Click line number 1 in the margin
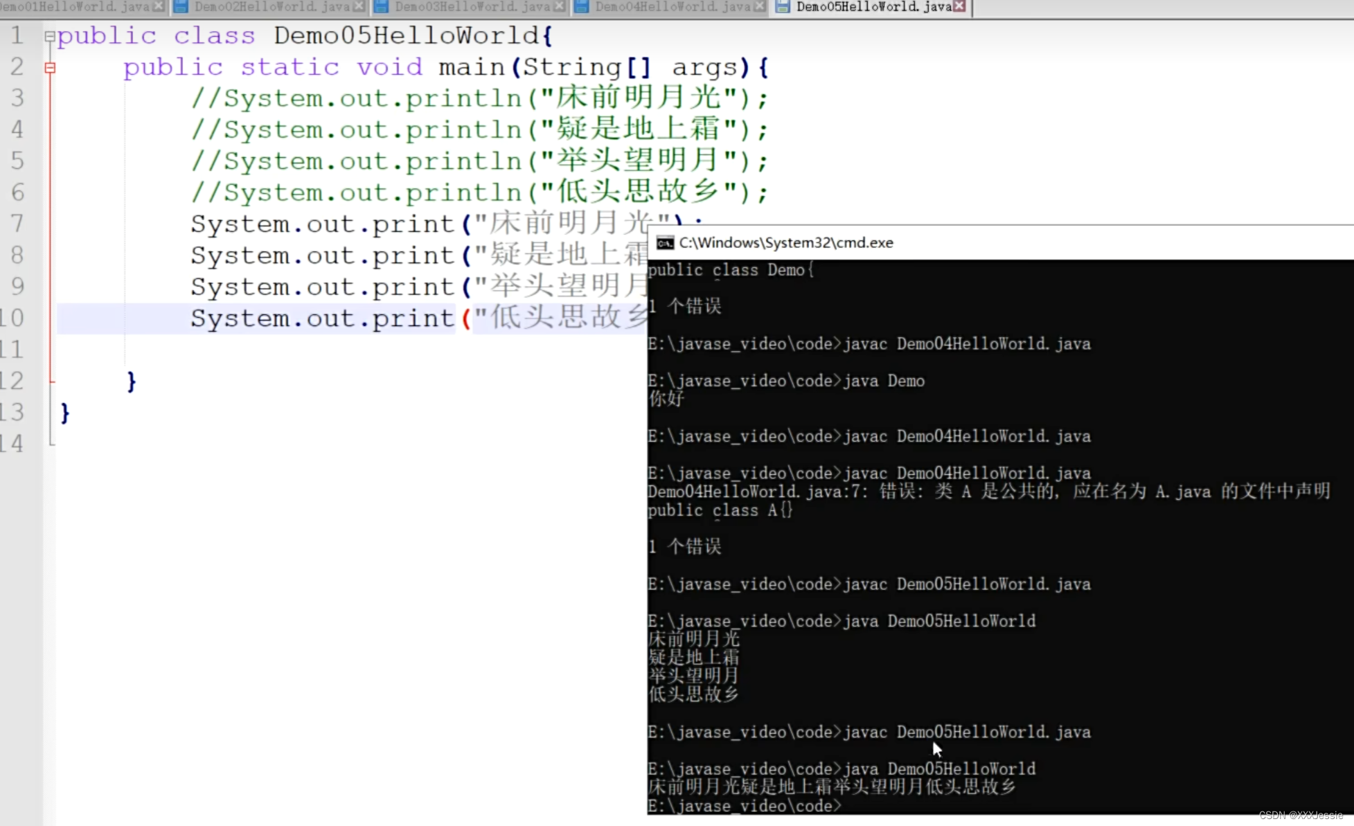 coord(17,35)
